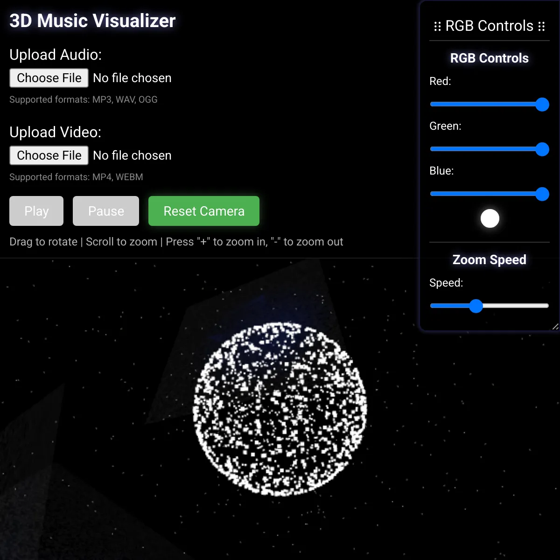Click "Supported formats: MP4, WEBM" text
The image size is (560, 560).
tap(76, 177)
